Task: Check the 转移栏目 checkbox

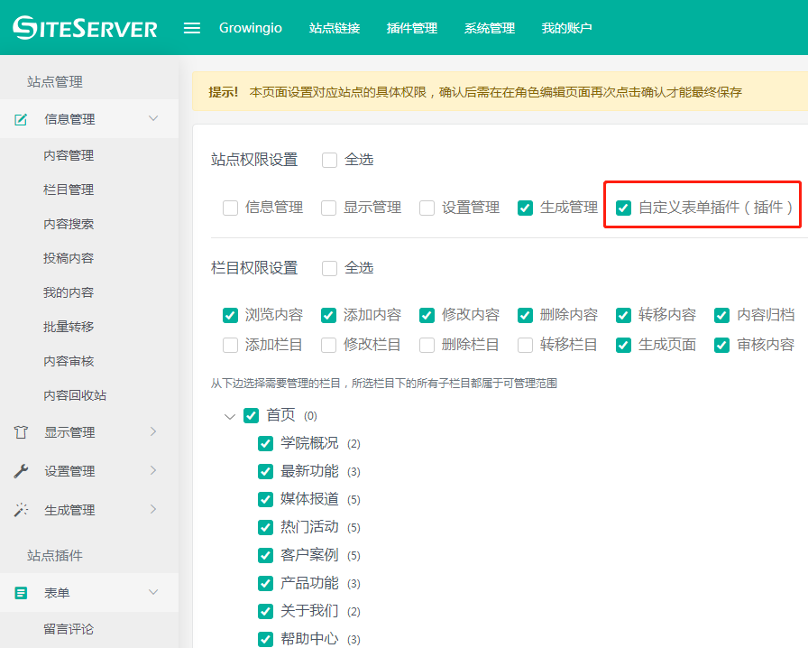Action: coord(525,345)
